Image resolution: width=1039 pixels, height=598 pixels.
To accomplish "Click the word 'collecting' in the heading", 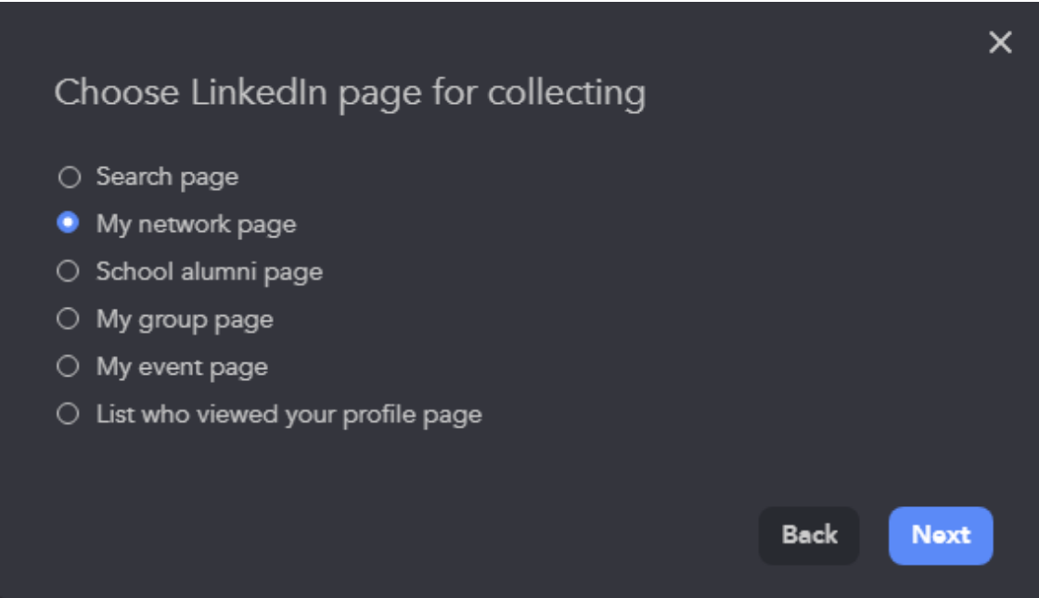I will pos(567,94).
